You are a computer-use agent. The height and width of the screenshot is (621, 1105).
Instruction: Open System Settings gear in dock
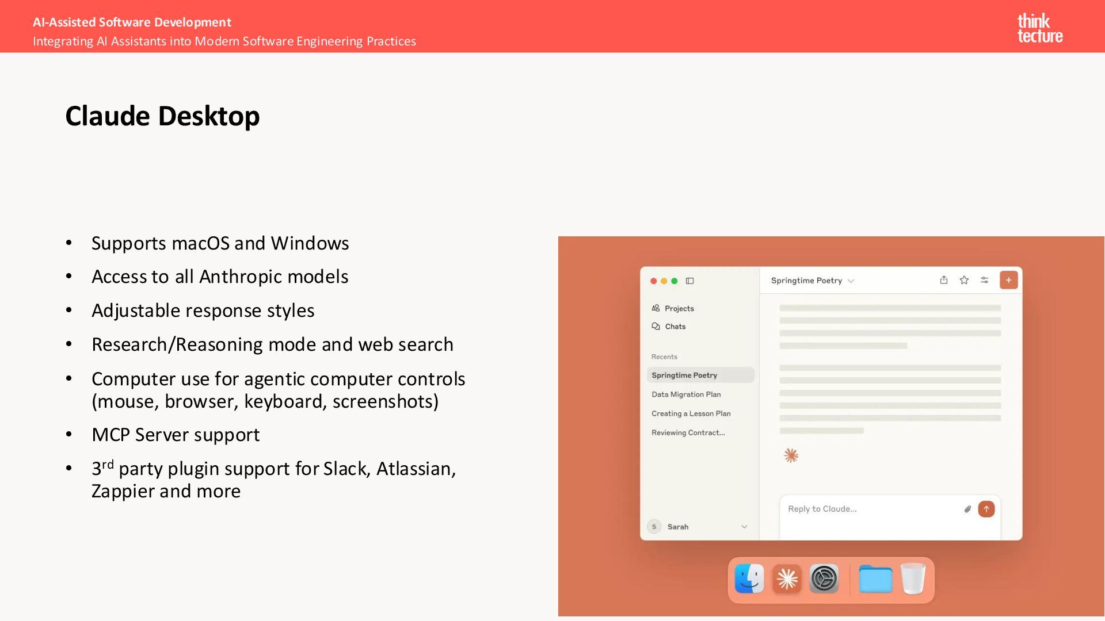click(x=824, y=579)
